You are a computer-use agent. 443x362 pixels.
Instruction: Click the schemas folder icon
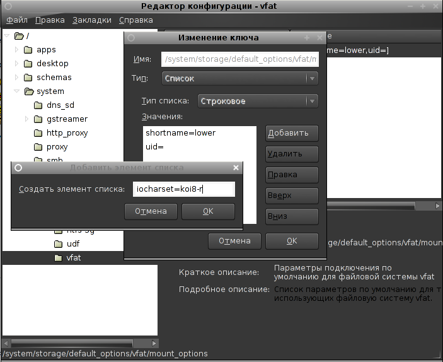pos(28,78)
